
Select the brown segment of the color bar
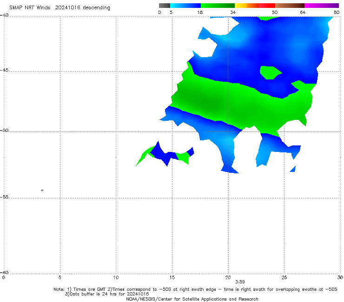tap(290, 6)
